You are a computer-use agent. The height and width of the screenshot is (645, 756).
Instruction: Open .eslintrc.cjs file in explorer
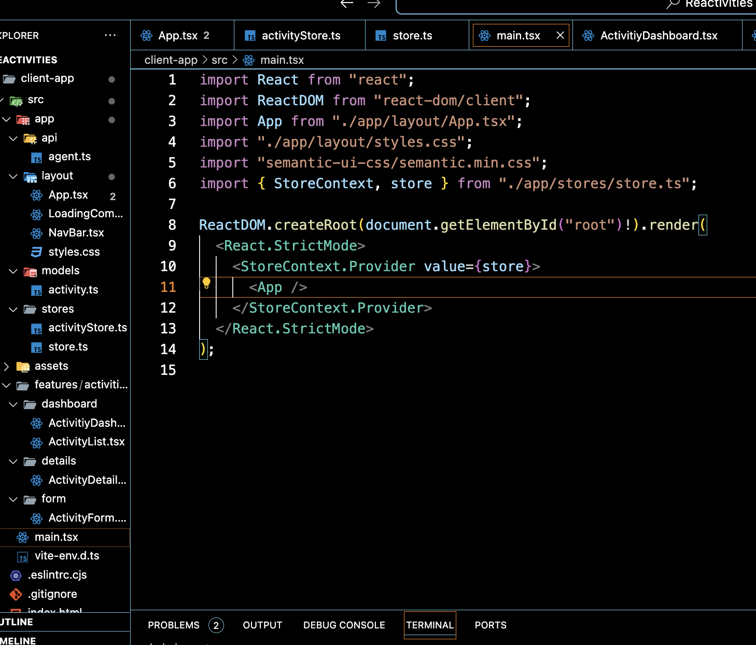57,575
